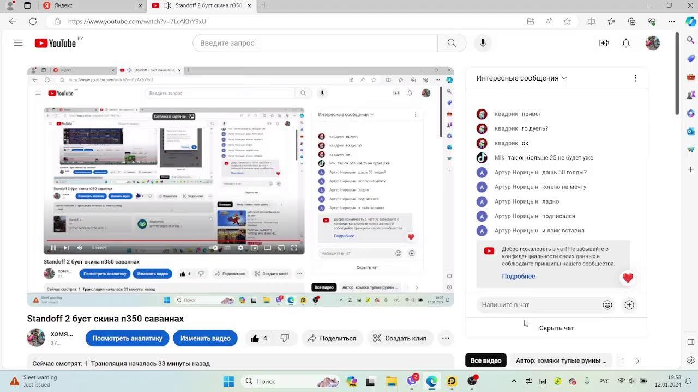This screenshot has height=392, width=698.
Task: Click chat message 'го дуэль?' from квадрик
Action: [535, 128]
